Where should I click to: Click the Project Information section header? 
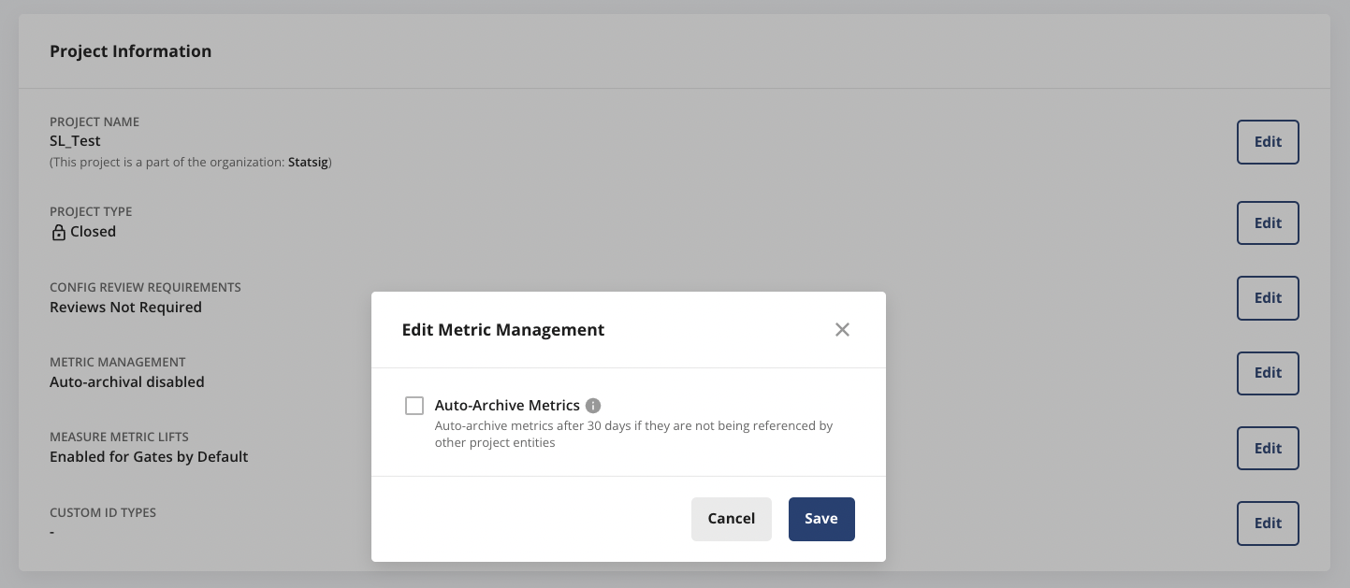pyautogui.click(x=130, y=51)
